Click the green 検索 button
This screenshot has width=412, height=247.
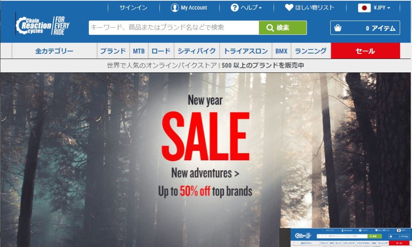[x=283, y=28]
